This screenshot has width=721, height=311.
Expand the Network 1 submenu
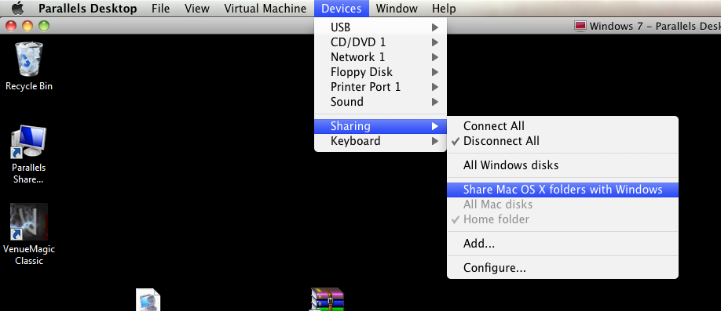pyautogui.click(x=380, y=57)
